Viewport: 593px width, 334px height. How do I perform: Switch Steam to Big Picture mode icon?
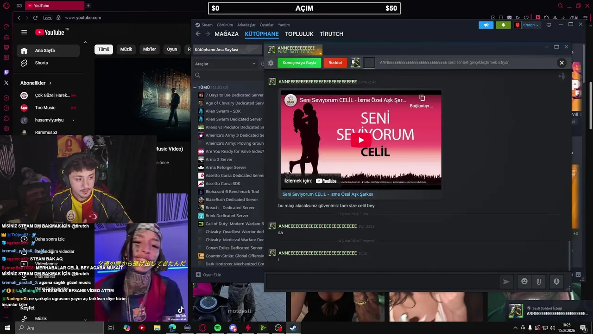tap(549, 25)
